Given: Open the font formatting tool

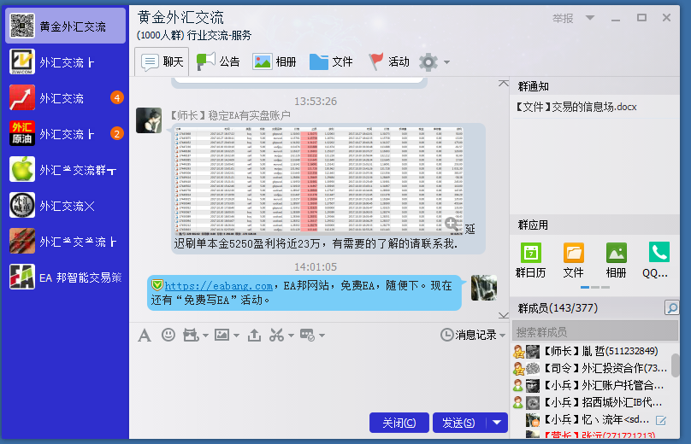Looking at the screenshot, I should [x=145, y=335].
